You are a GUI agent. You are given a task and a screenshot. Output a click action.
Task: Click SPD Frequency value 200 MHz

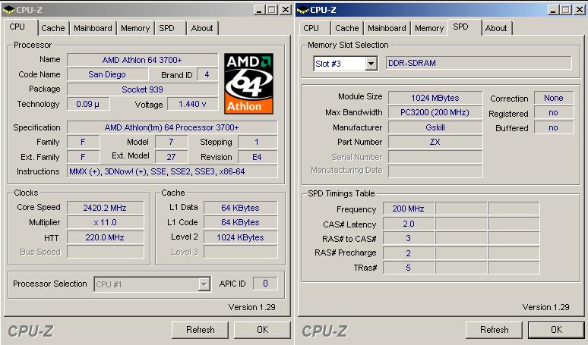click(409, 209)
